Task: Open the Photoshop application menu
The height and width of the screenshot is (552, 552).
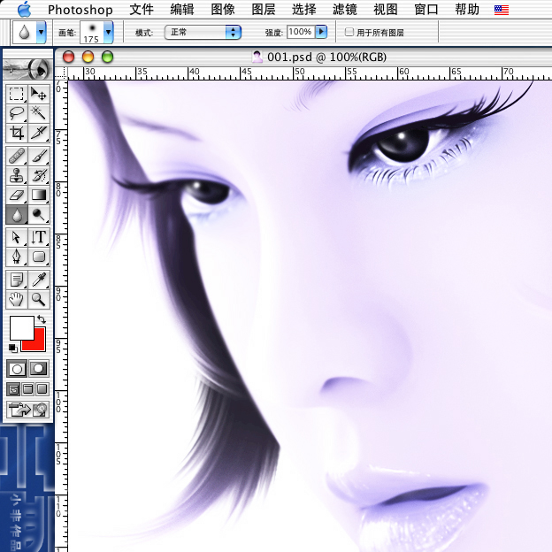Action: tap(80, 10)
